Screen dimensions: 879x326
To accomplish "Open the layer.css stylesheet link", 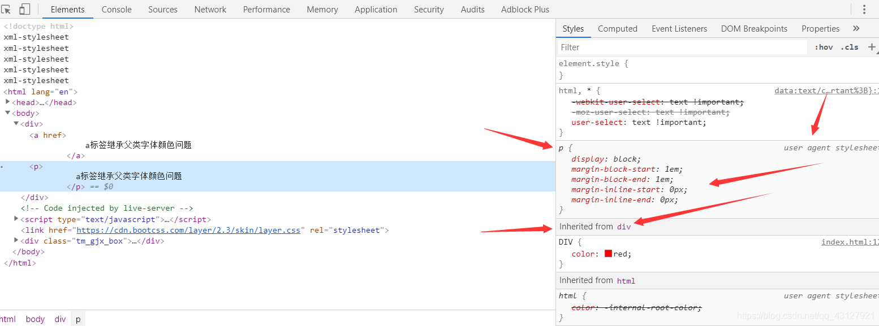I will (x=188, y=230).
